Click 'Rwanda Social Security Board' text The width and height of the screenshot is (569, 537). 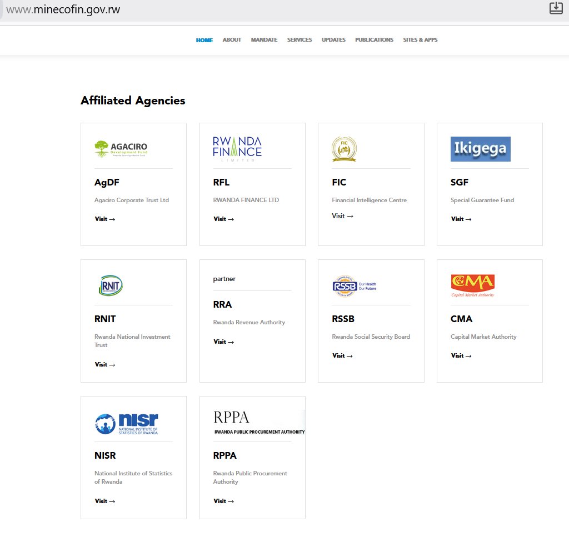371,337
